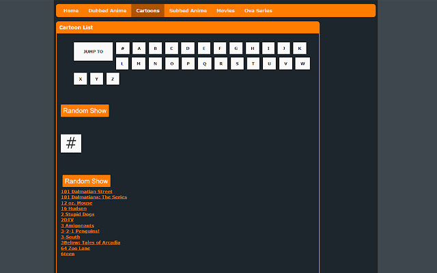
Task: Go to the Subbed Anime tab
Action: (x=188, y=11)
